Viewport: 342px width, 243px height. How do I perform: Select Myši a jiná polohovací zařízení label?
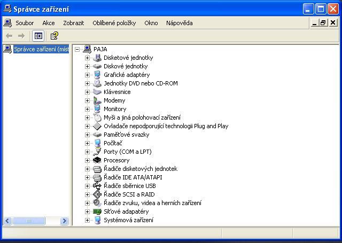click(142, 117)
